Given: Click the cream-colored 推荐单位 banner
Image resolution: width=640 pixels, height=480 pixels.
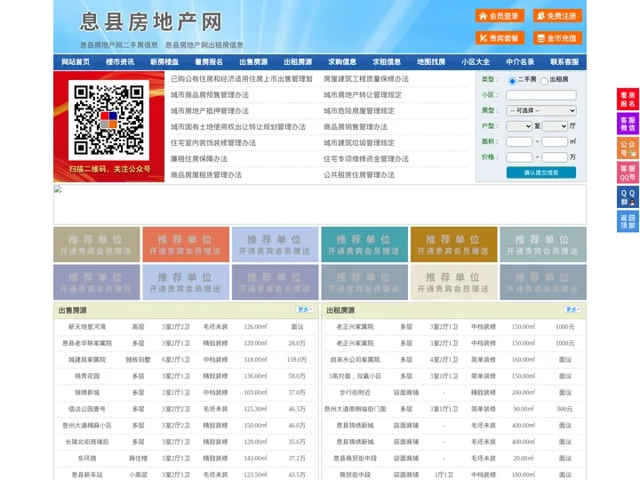Looking at the screenshot, I should point(454,283).
